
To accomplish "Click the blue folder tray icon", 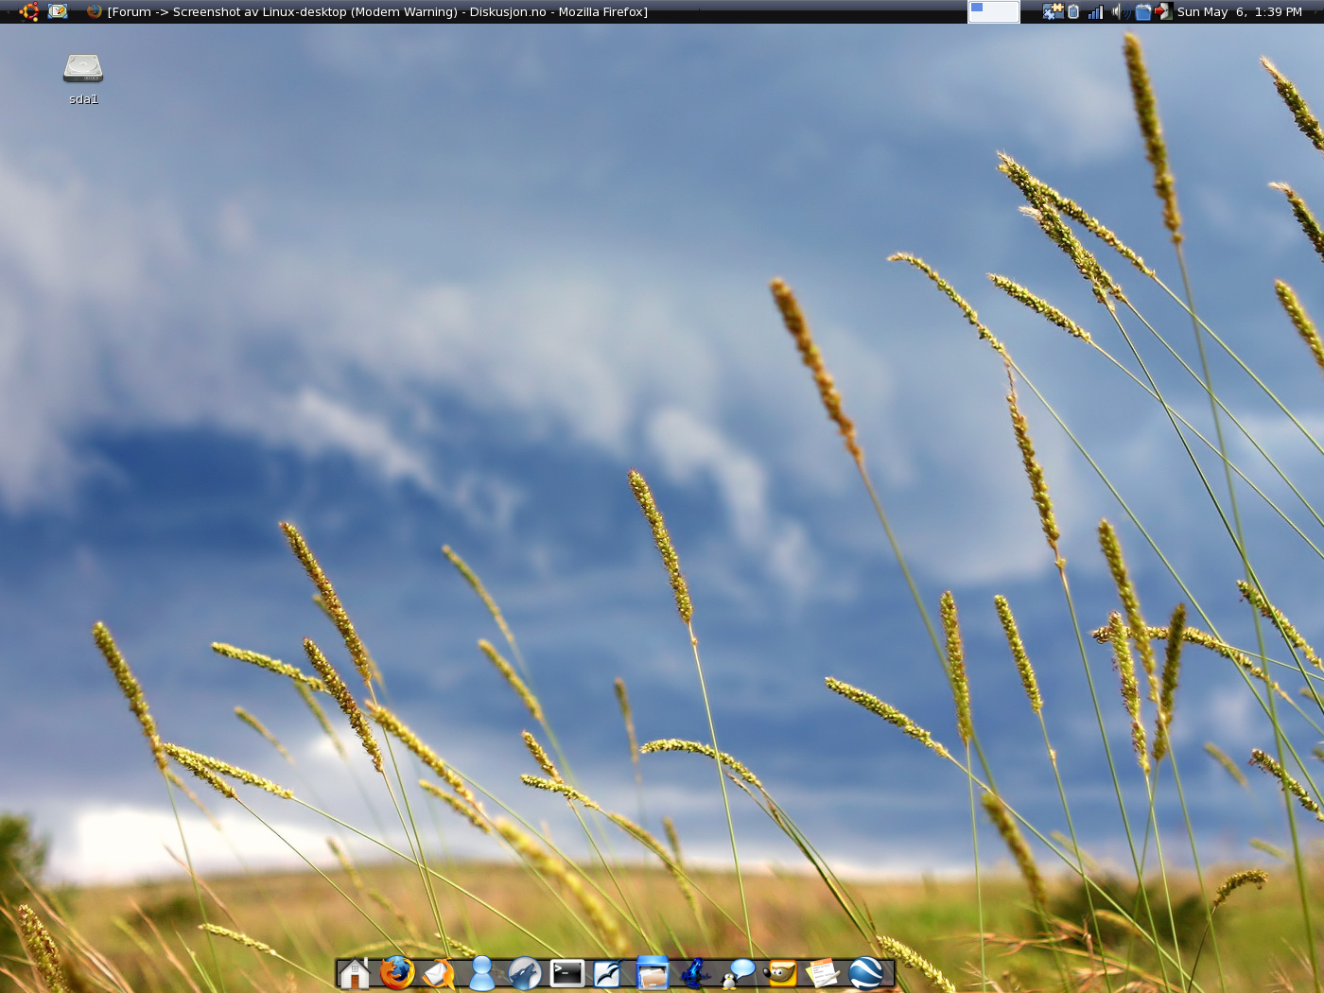I will [1142, 11].
